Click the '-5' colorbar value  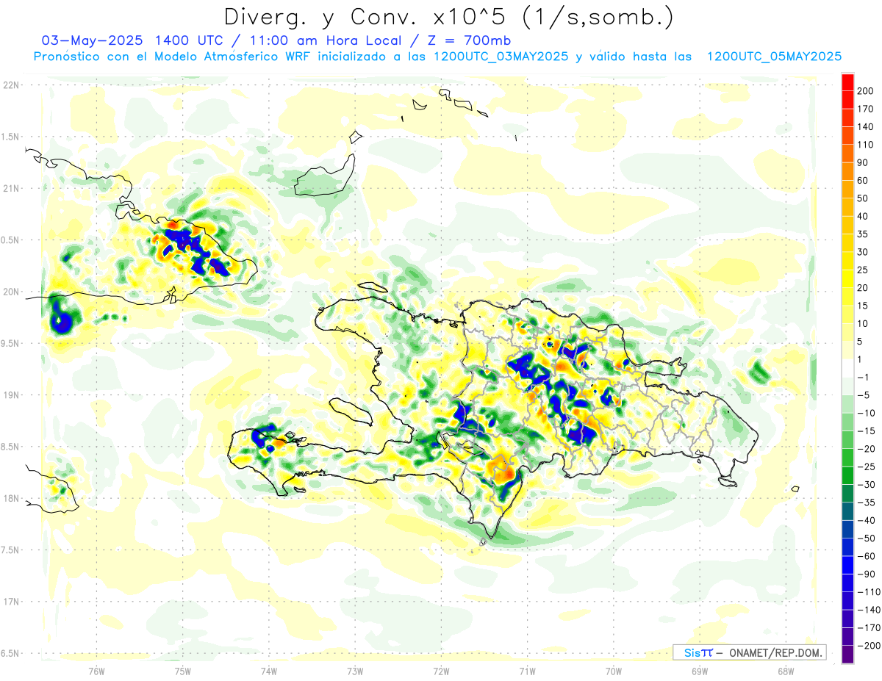pos(864,395)
